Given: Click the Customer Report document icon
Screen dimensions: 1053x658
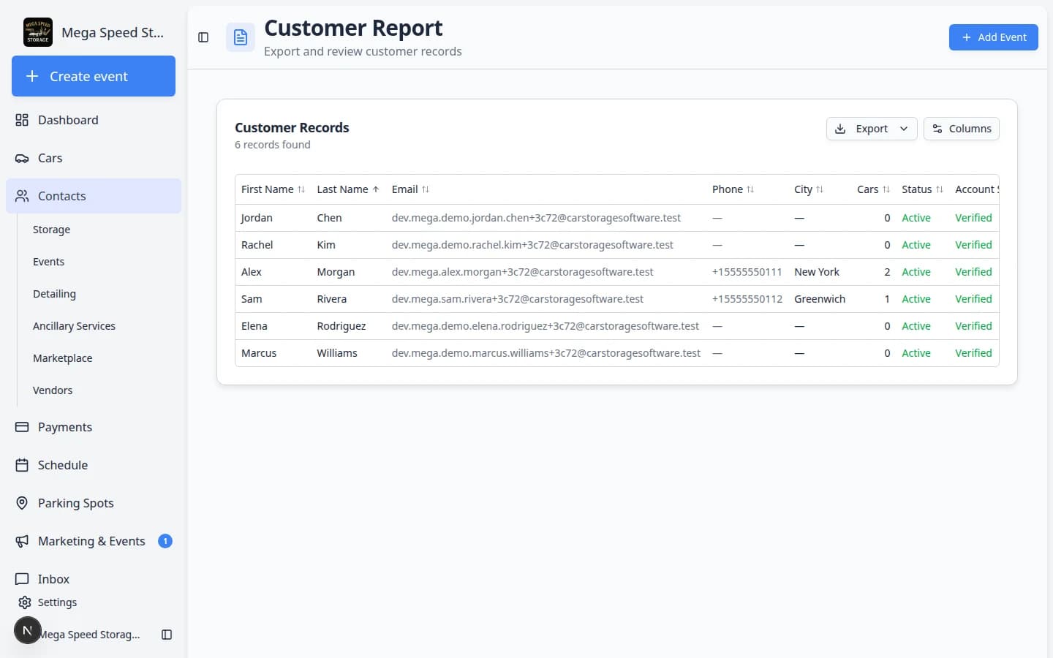Looking at the screenshot, I should (241, 37).
